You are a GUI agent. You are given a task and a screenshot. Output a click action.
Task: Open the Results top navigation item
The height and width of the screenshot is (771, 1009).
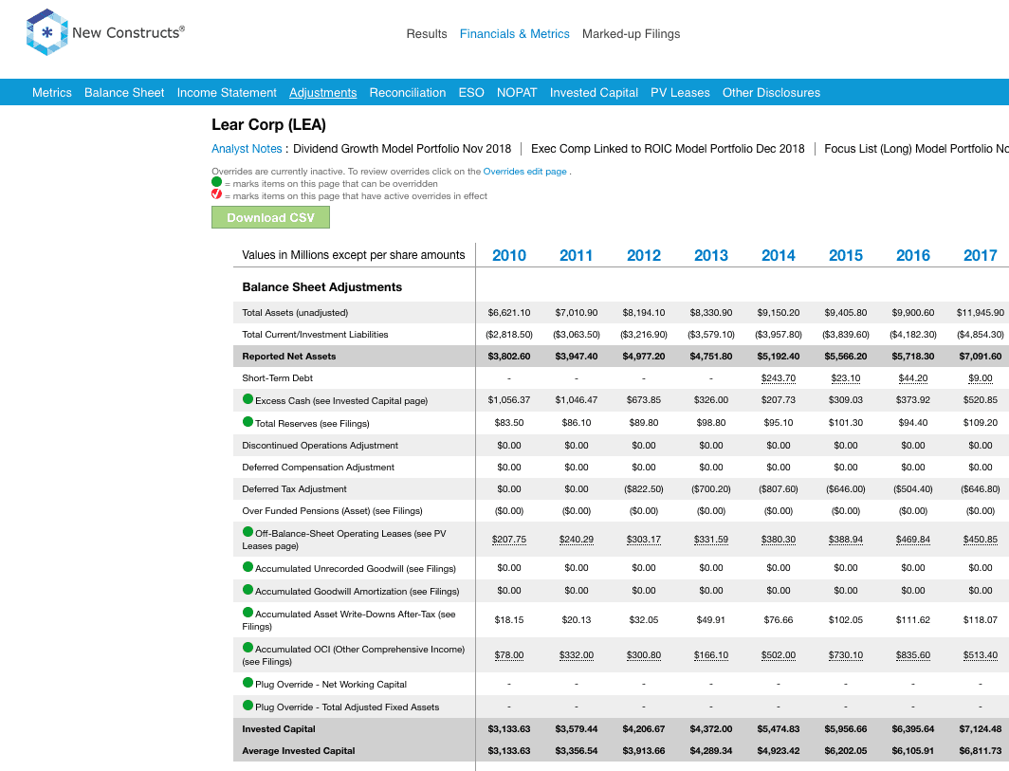tap(427, 34)
